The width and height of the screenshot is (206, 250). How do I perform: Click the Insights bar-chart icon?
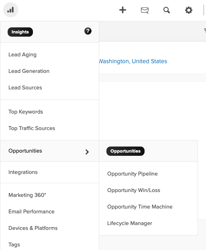[x=10, y=10]
